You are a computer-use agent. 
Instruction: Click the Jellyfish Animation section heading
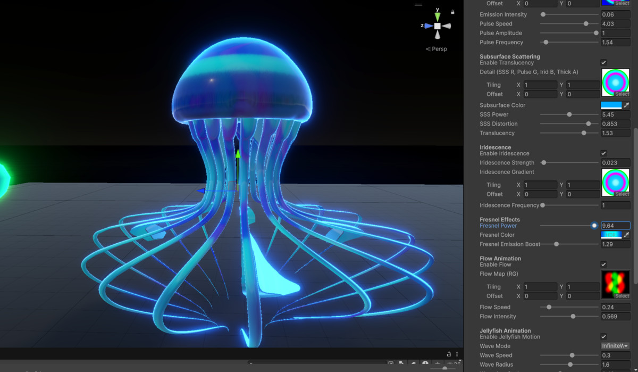[x=506, y=330]
